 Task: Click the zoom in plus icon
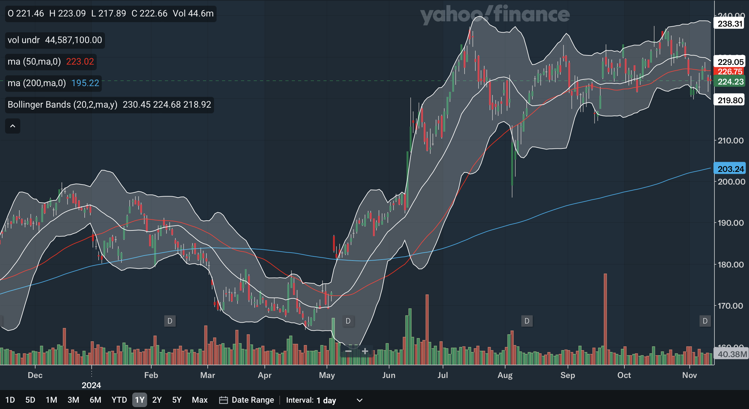[365, 351]
